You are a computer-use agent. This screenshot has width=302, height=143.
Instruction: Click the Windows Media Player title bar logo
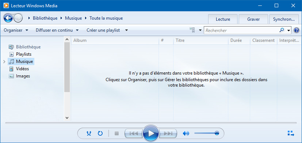[x=6, y=5]
